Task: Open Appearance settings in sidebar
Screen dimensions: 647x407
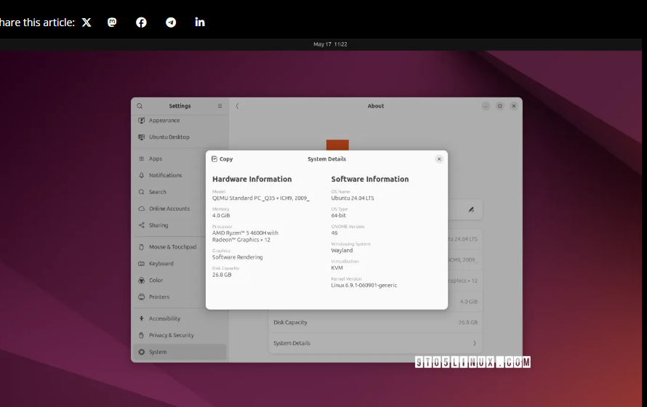Action: click(x=180, y=121)
